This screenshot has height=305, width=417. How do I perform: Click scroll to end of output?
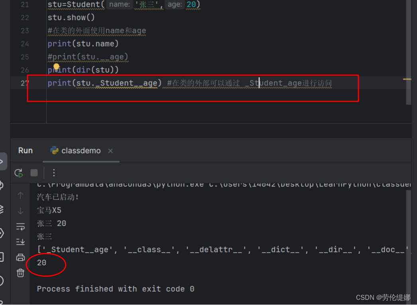(x=20, y=241)
